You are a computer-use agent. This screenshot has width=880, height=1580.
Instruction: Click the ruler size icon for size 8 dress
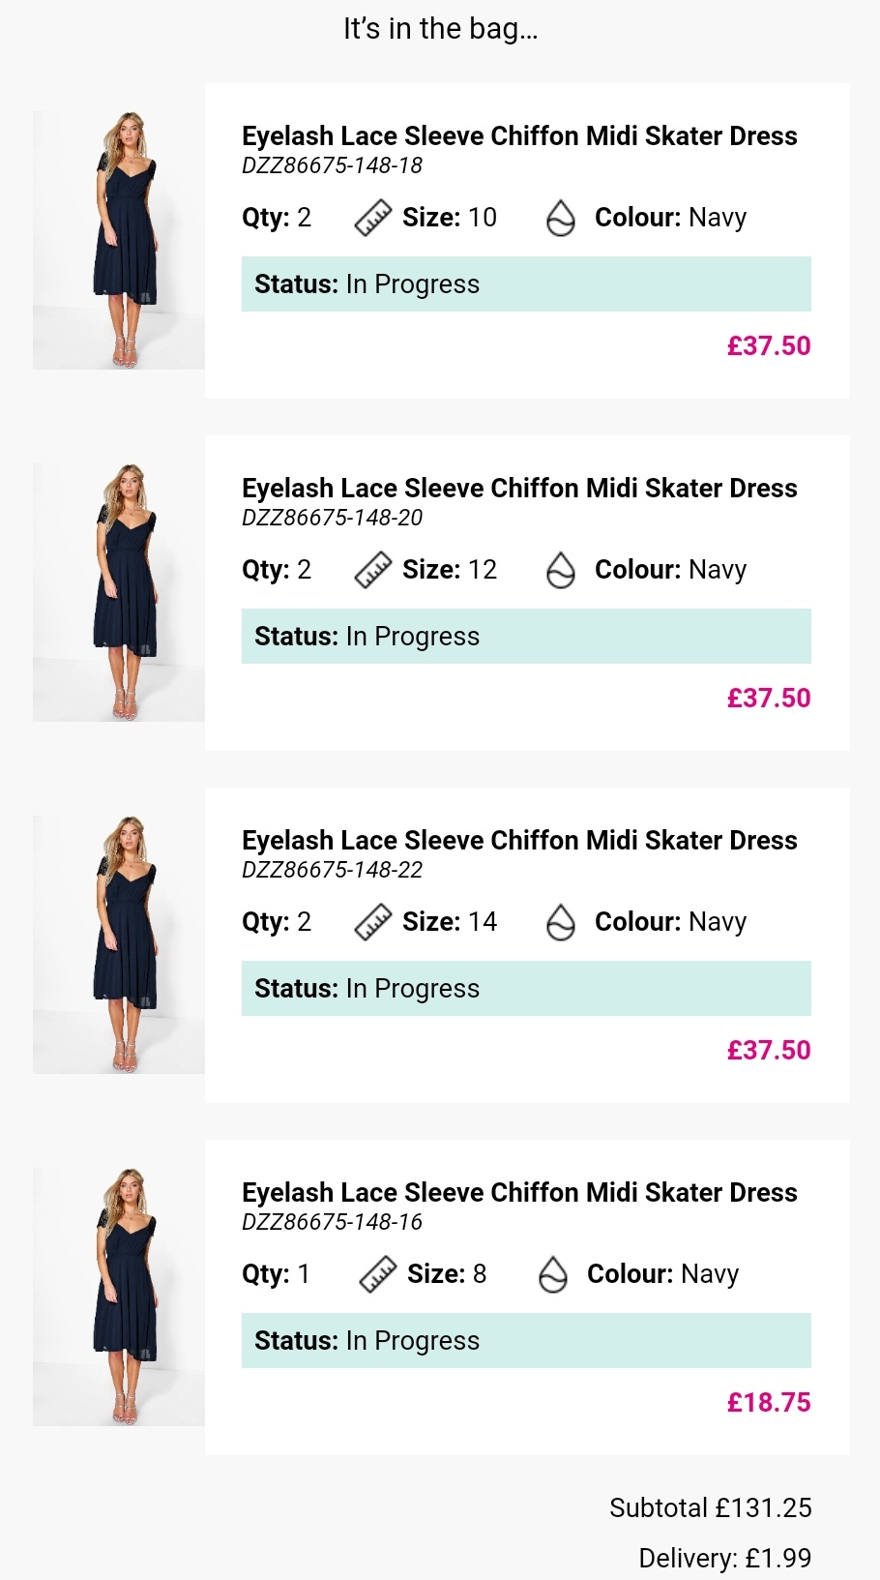point(377,1274)
